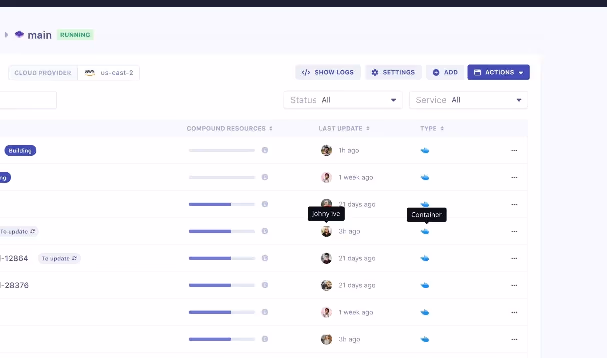Click the Building status badge
This screenshot has width=607, height=358.
(20, 150)
